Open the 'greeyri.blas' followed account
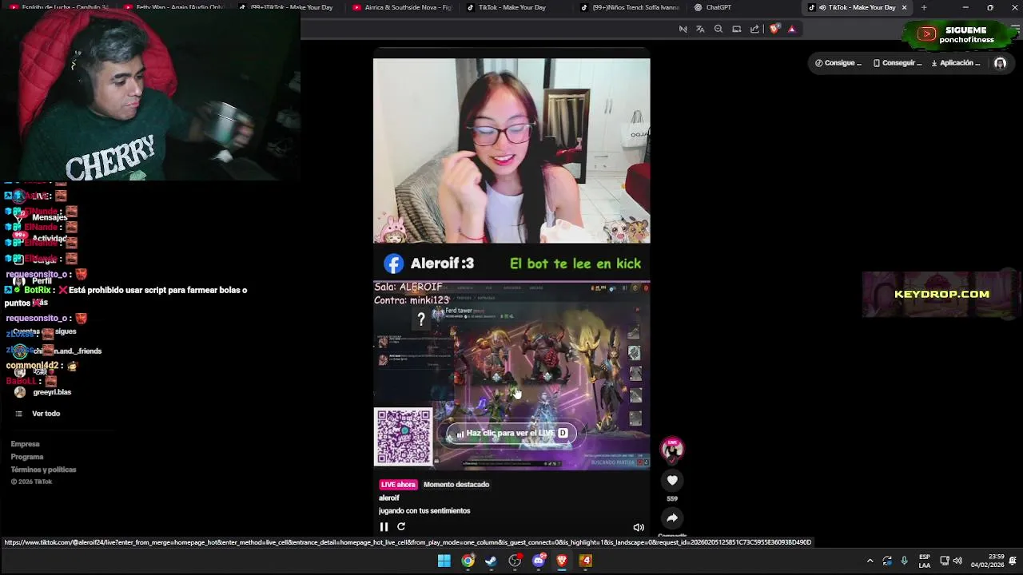Screen dimensions: 1023x575 43,392
